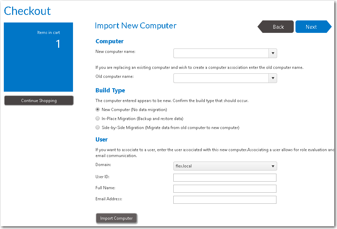The width and height of the screenshot is (337, 229).
Task: Click the Checkout page heading
Action: tap(27, 11)
